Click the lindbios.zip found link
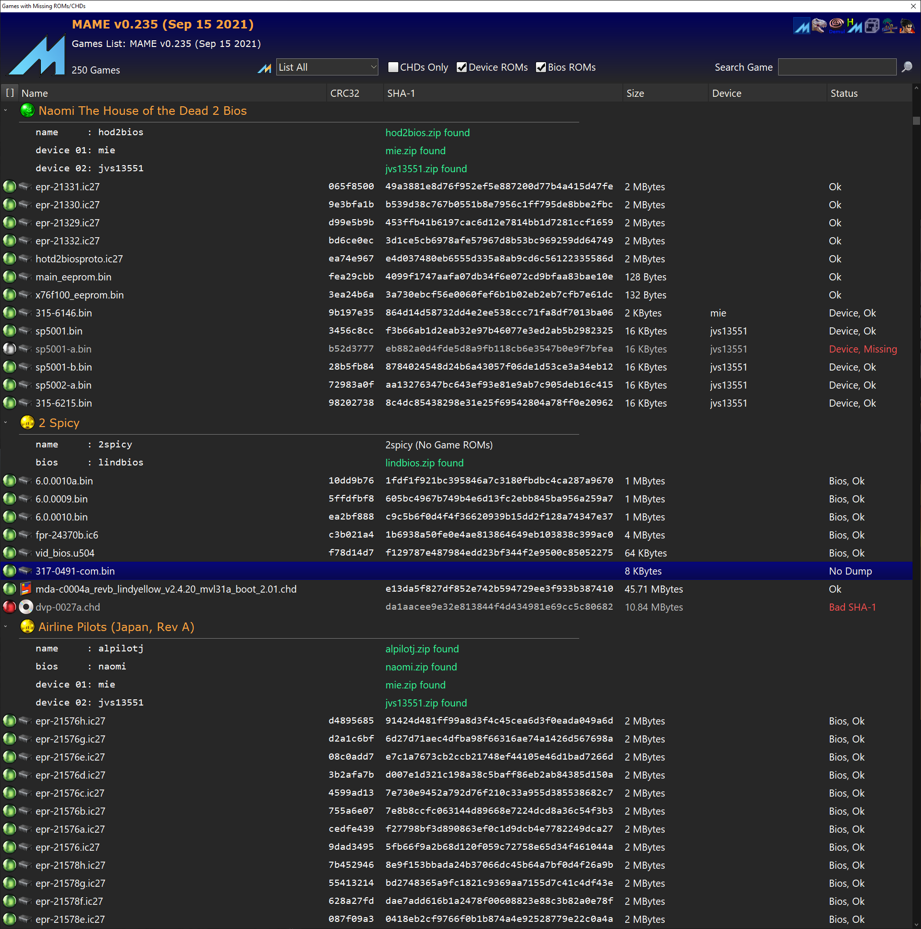 424,463
